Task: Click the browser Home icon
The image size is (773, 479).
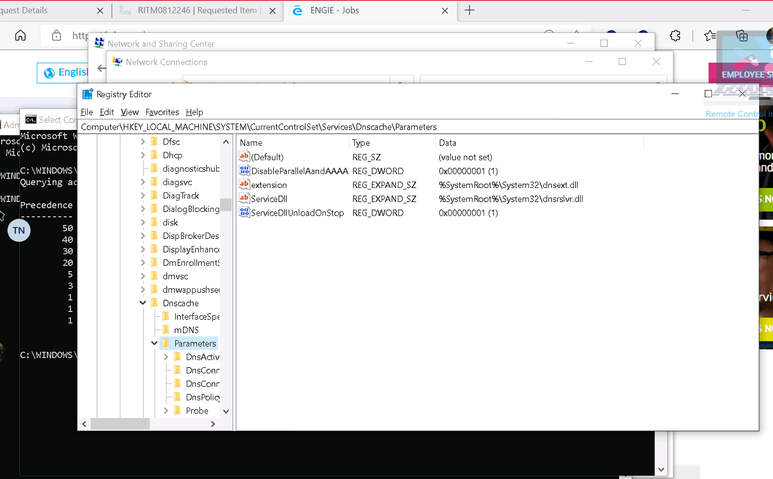Action: [21, 36]
